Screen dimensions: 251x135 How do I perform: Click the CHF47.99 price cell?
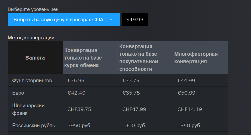tap(134, 109)
